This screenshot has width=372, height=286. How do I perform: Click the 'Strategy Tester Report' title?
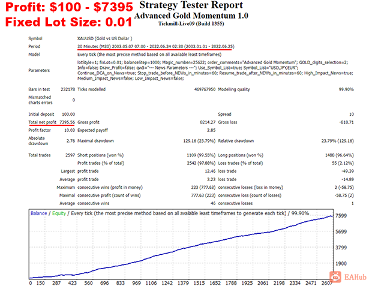(191, 5)
